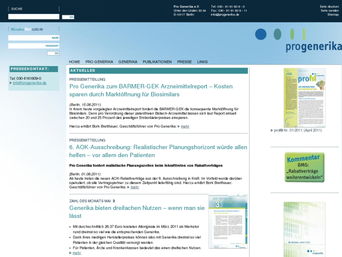Click the bold 'Pro Generika fordert realistische Planungszeiten' line
This screenshot has height=257, width=342.
click(146, 166)
